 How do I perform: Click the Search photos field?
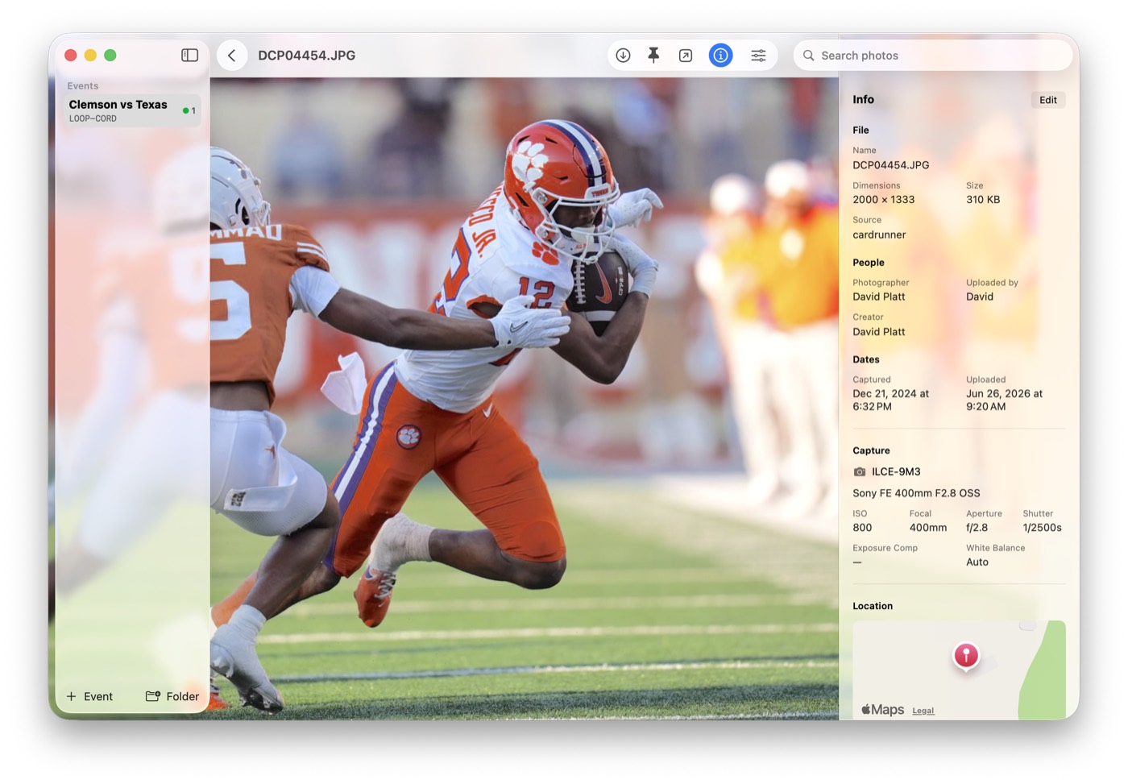(x=933, y=56)
